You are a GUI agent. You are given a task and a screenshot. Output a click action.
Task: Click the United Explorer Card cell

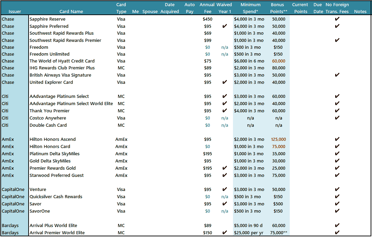pyautogui.click(x=51, y=82)
